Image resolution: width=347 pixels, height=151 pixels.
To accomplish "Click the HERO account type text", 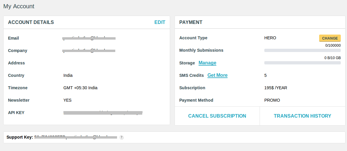I will [270, 38].
